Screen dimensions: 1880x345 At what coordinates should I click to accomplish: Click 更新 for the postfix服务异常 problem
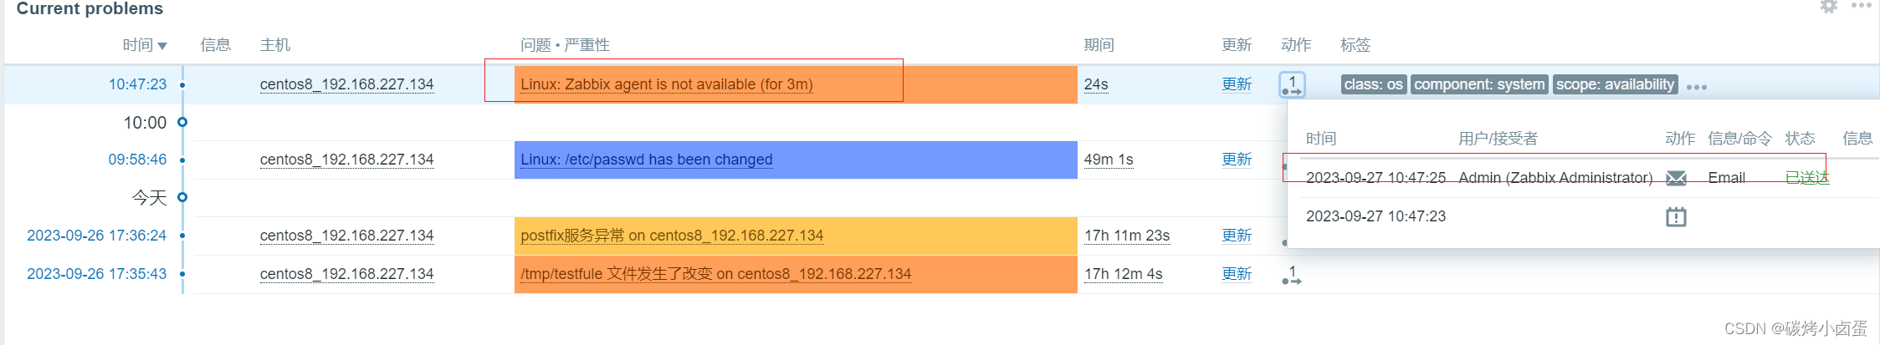[x=1237, y=236]
